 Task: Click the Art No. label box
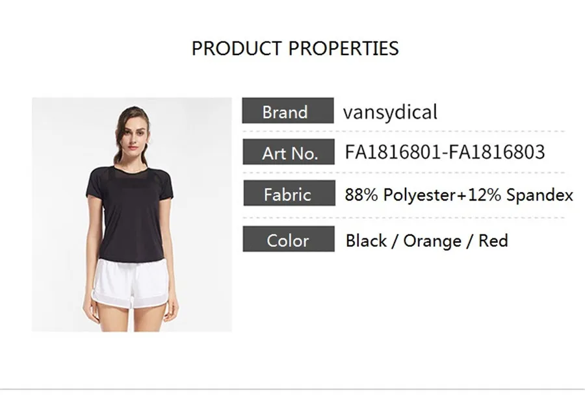tap(289, 152)
